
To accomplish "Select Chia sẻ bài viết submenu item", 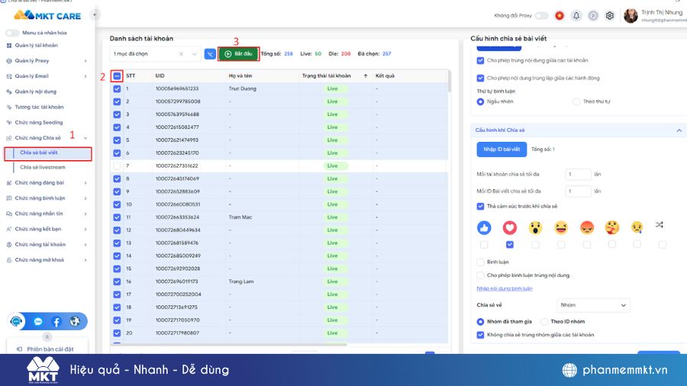I will point(48,153).
